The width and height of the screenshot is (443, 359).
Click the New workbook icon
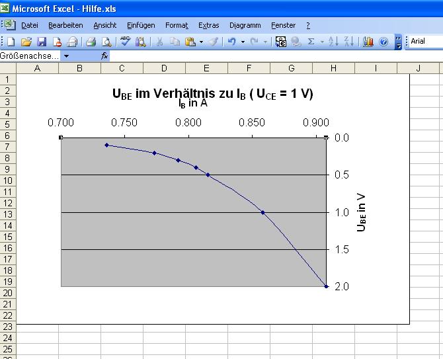[x=11, y=42]
